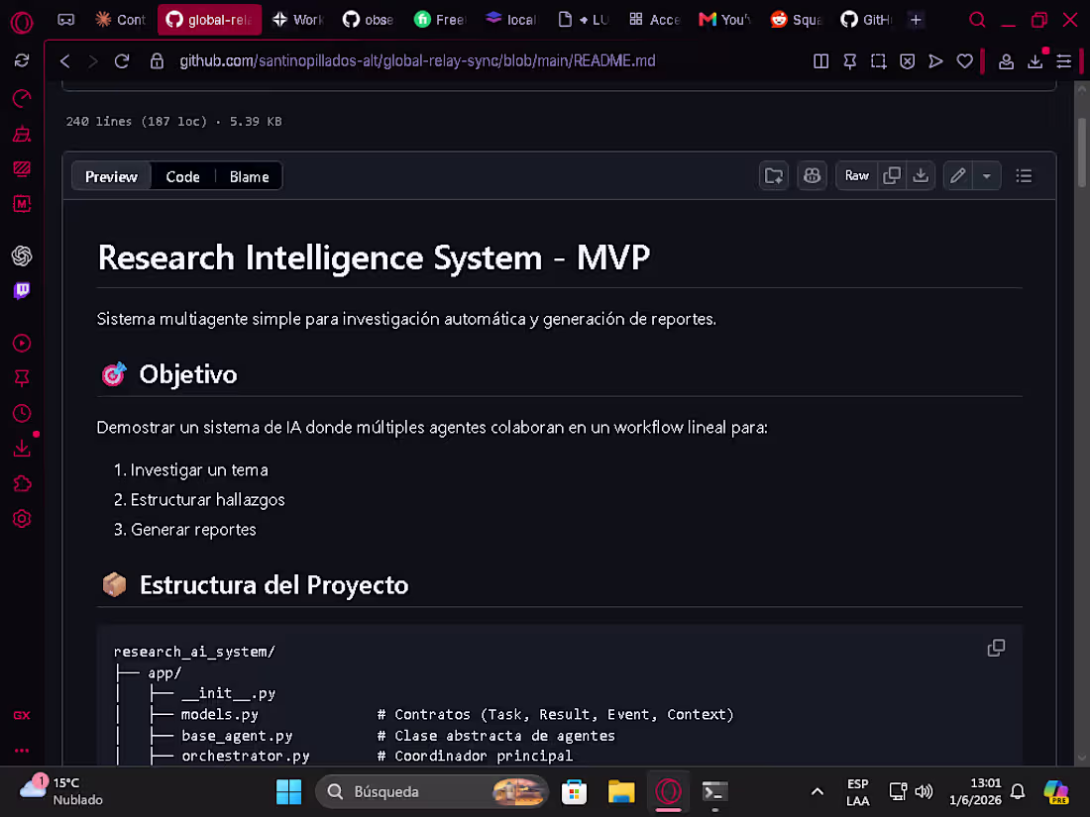1090x817 pixels.
Task: Bookmark page with heart icon
Action: pyautogui.click(x=965, y=61)
